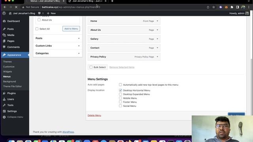Bookmark page with the star icon
This screenshot has width=253, height=142.
click(213, 7)
